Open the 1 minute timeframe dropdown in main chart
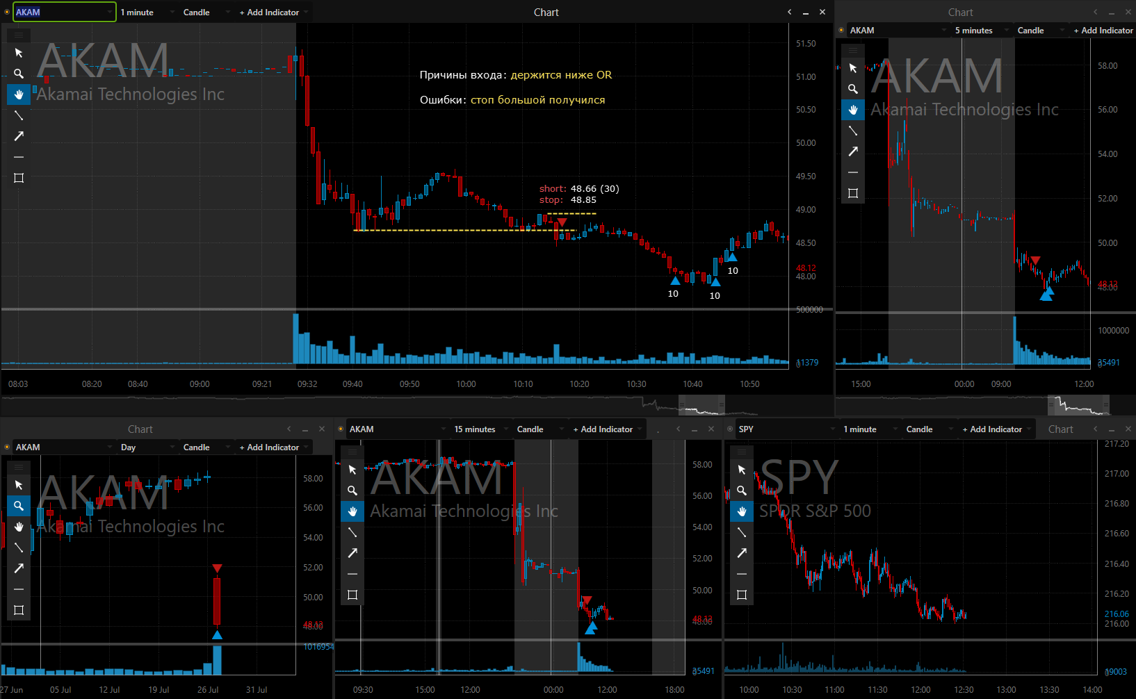 (147, 12)
